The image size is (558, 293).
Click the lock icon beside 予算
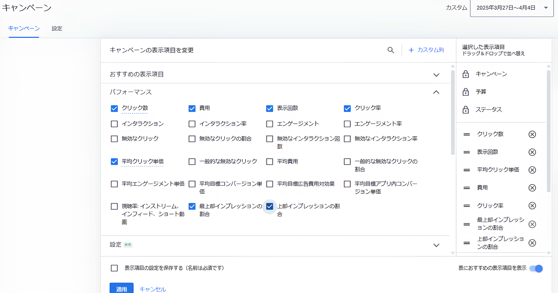pyautogui.click(x=466, y=92)
